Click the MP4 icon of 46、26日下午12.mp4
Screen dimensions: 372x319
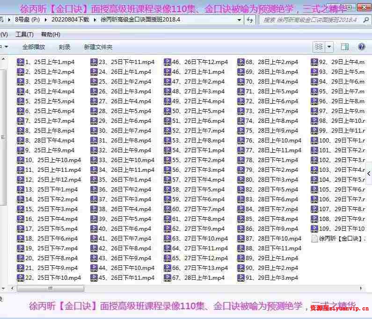tap(168, 62)
